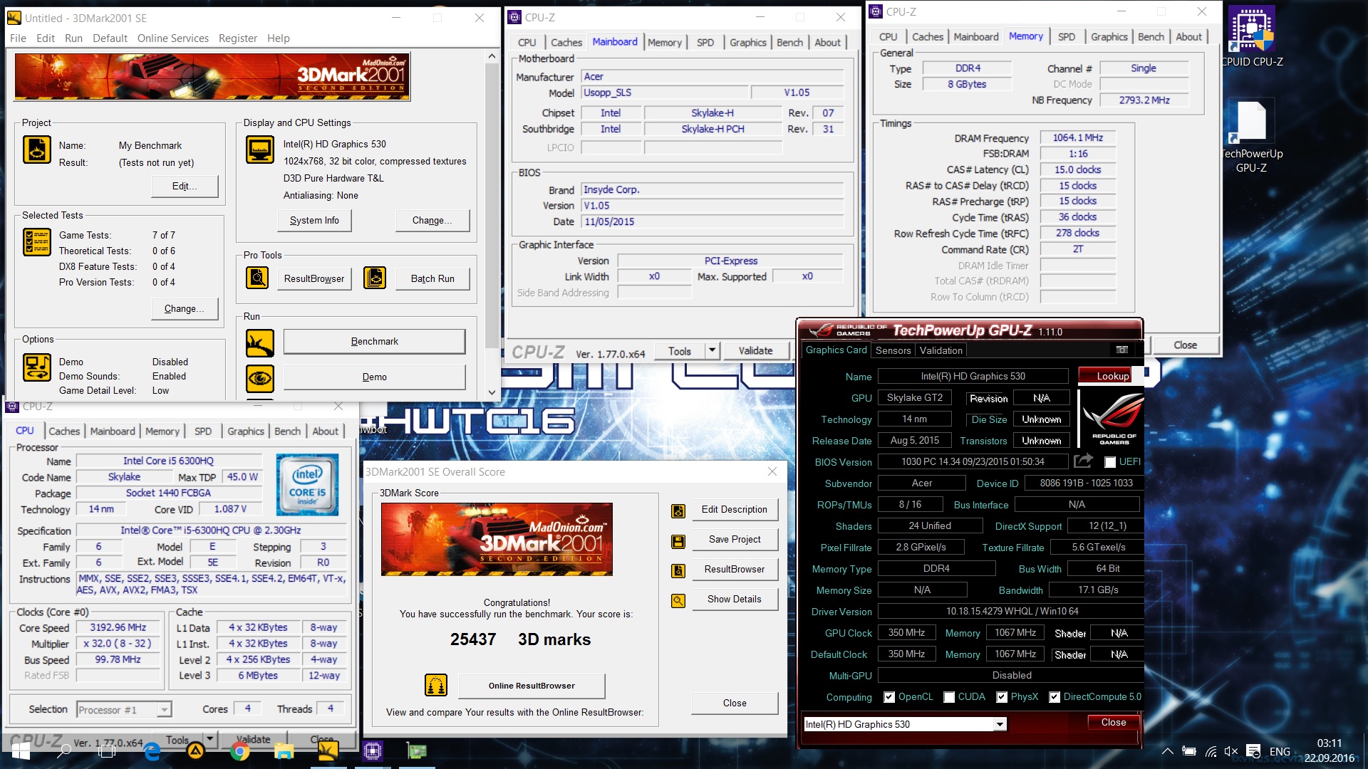Click the running figure icon beside Benchmark
Image resolution: width=1368 pixels, height=769 pixels.
[x=259, y=343]
